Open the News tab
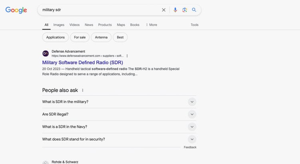 pyautogui.click(x=89, y=25)
